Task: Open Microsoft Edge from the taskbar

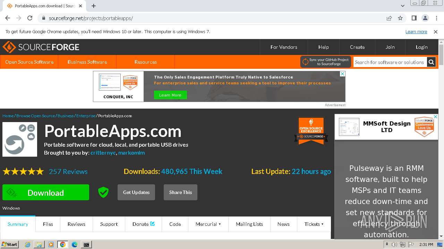Action: (75, 245)
